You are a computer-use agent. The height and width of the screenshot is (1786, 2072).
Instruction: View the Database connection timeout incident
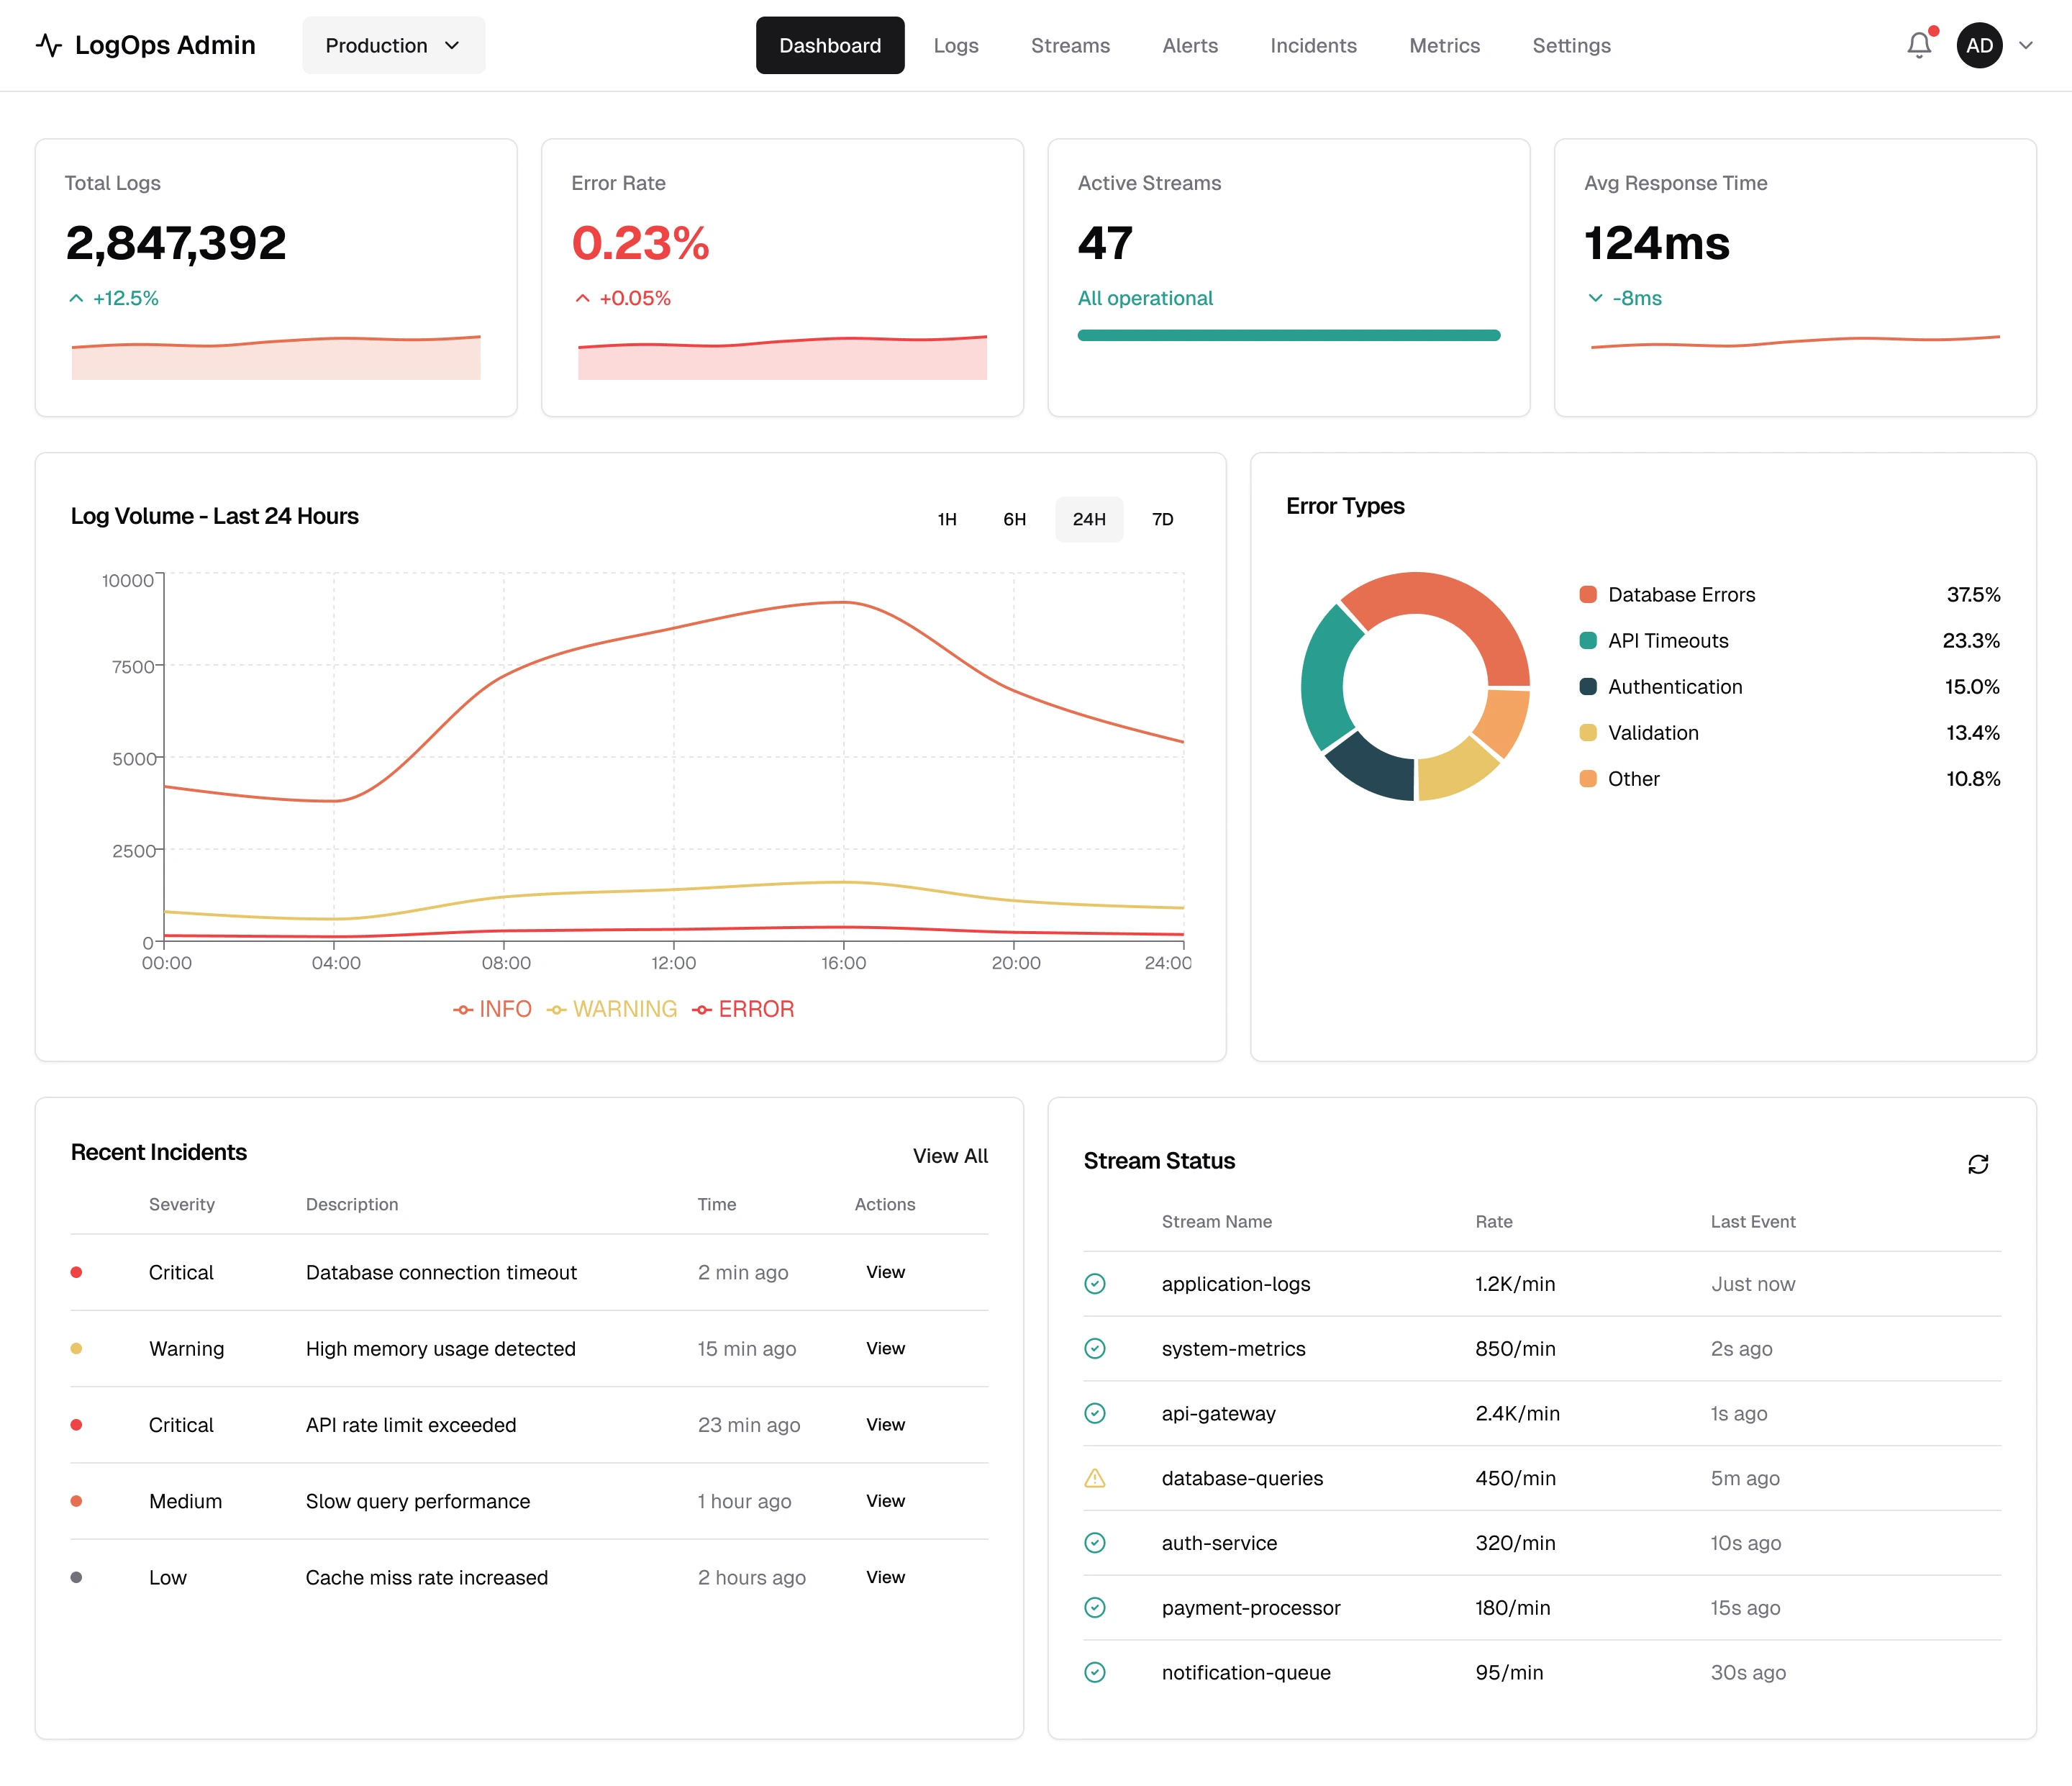pos(885,1272)
